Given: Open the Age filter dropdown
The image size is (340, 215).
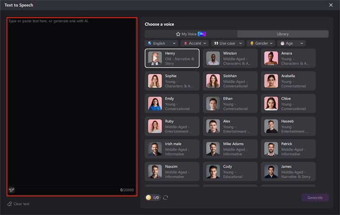Looking at the screenshot, I should pyautogui.click(x=291, y=43).
